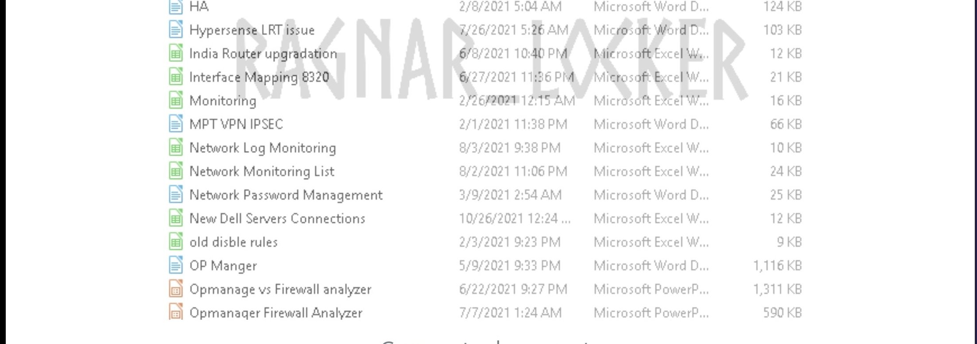Click the Word icon for MPT VPN IPSEC
The width and height of the screenshot is (977, 344).
[x=176, y=124]
